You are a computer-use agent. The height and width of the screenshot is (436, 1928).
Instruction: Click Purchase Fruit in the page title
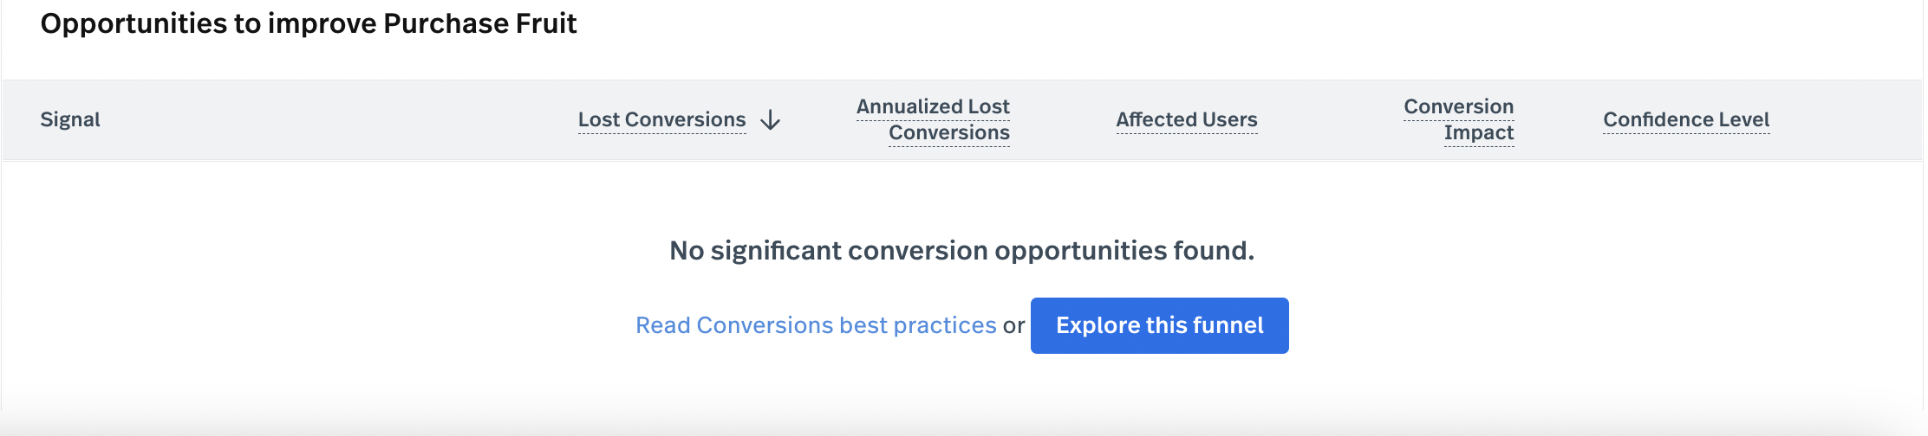(479, 23)
